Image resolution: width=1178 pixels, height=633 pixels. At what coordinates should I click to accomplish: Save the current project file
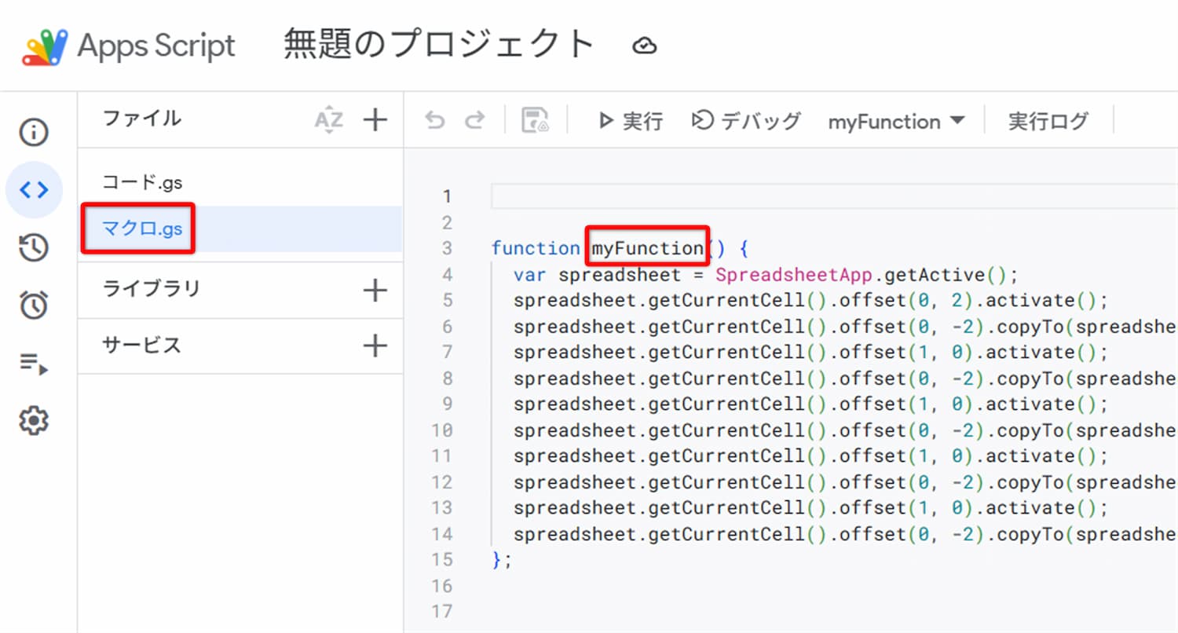[536, 120]
